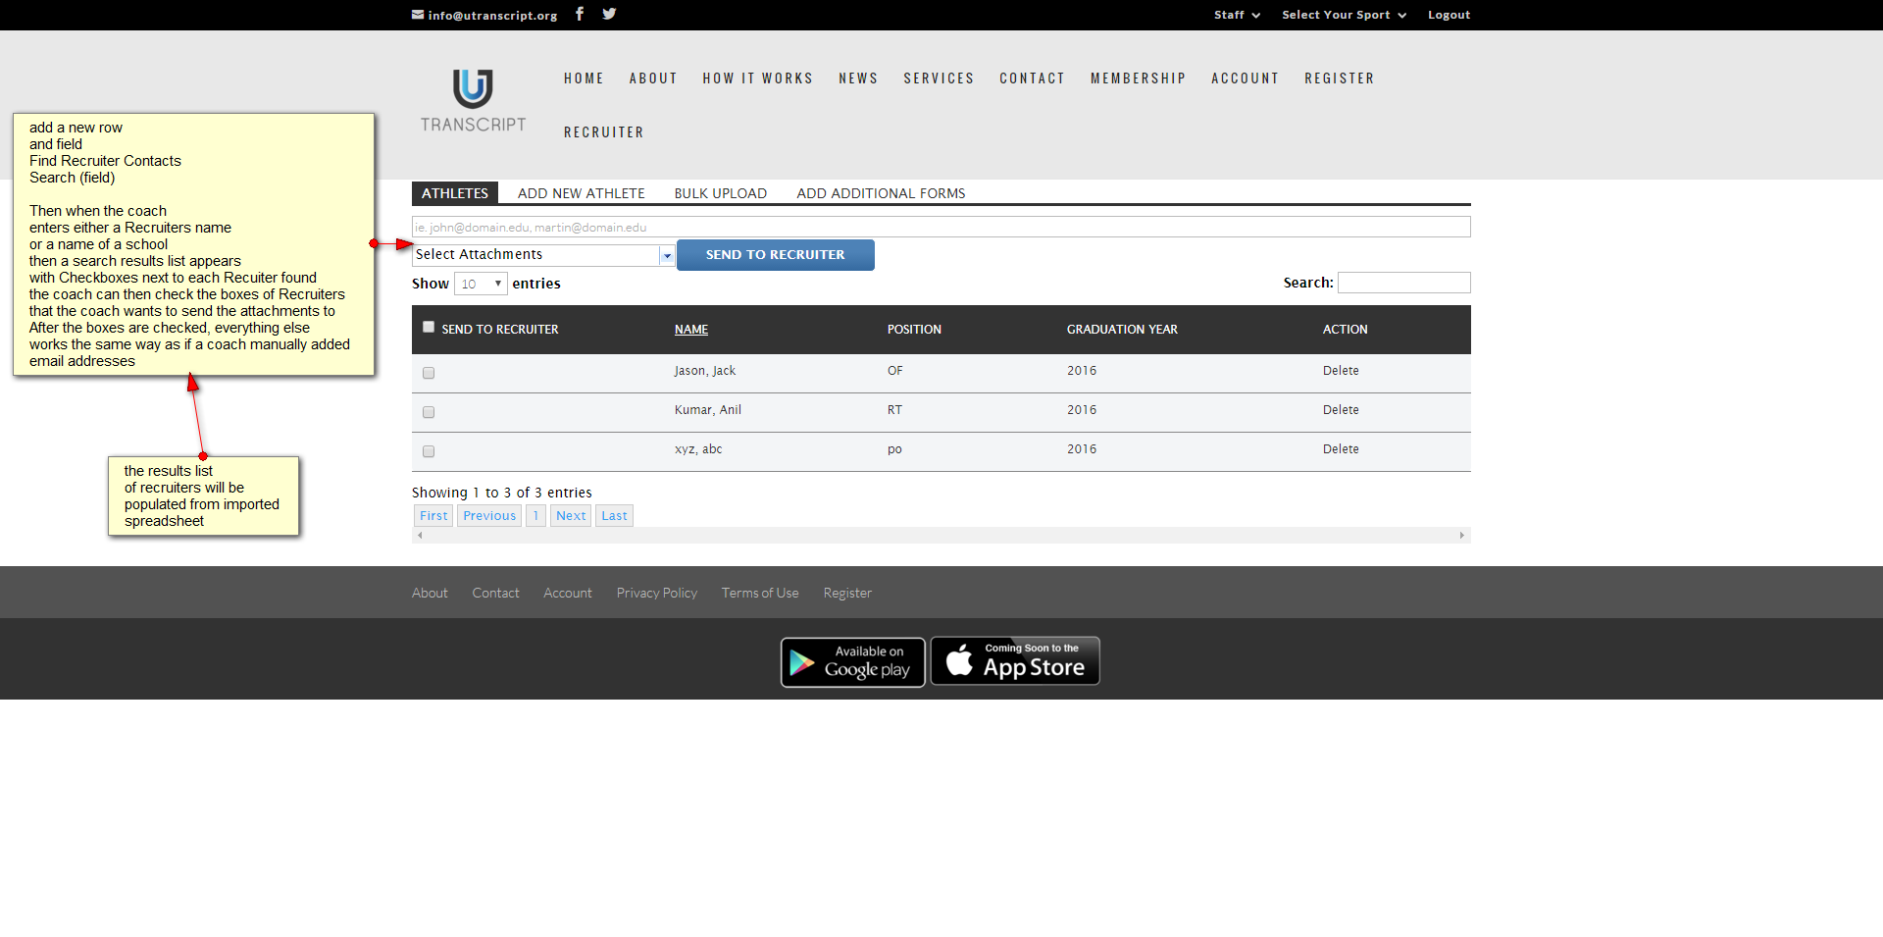1883x937 pixels.
Task: Open the footer Contact link
Action: [x=495, y=593]
